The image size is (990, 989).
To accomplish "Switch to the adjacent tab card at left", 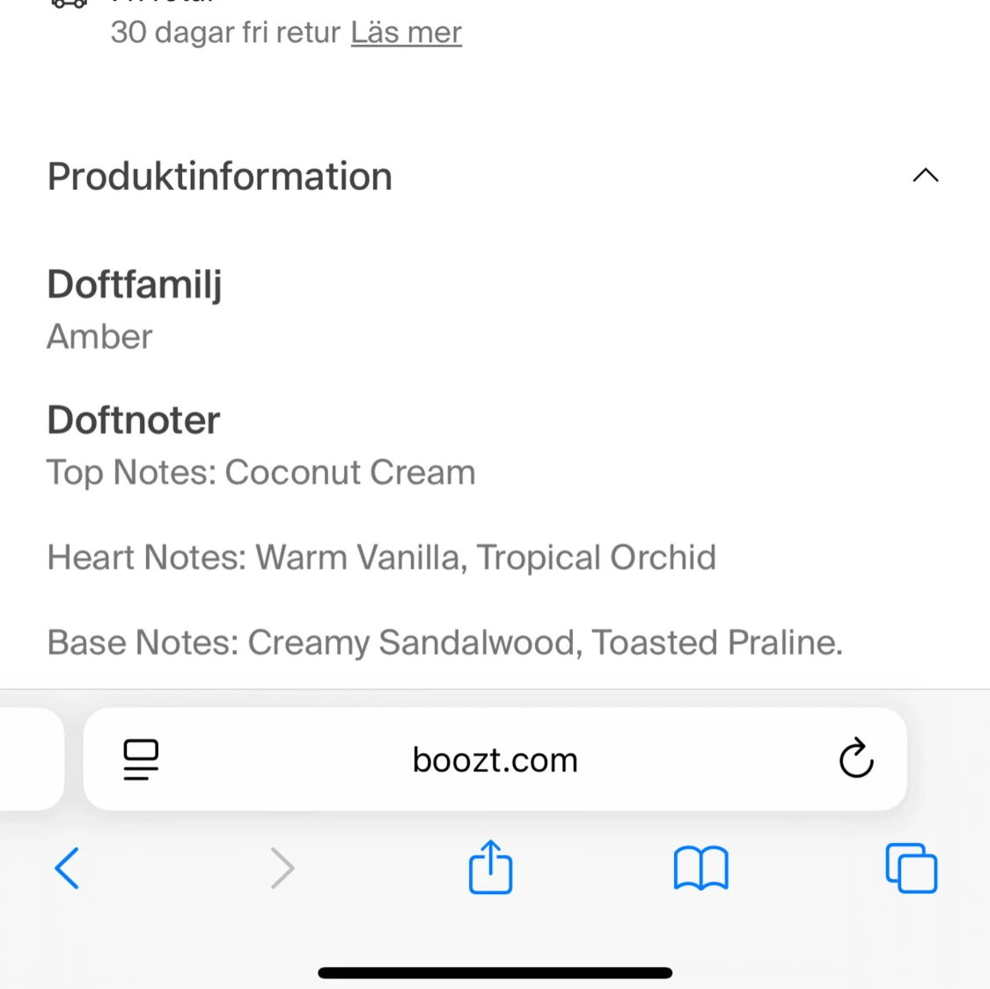I will 32,759.
